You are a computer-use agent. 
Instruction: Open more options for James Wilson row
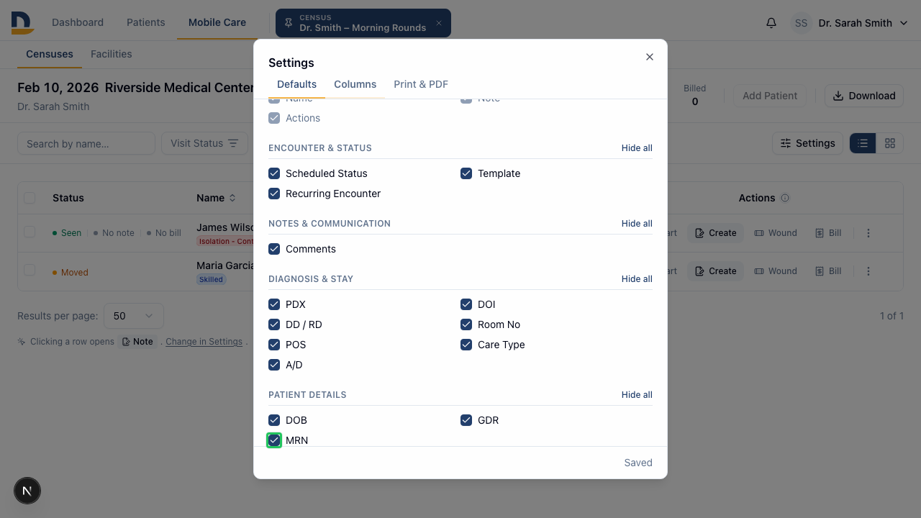click(868, 233)
